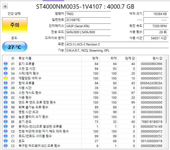The image size is (170, 150).
Task: Click the raw value 000000000C5C
Action: 151,136
